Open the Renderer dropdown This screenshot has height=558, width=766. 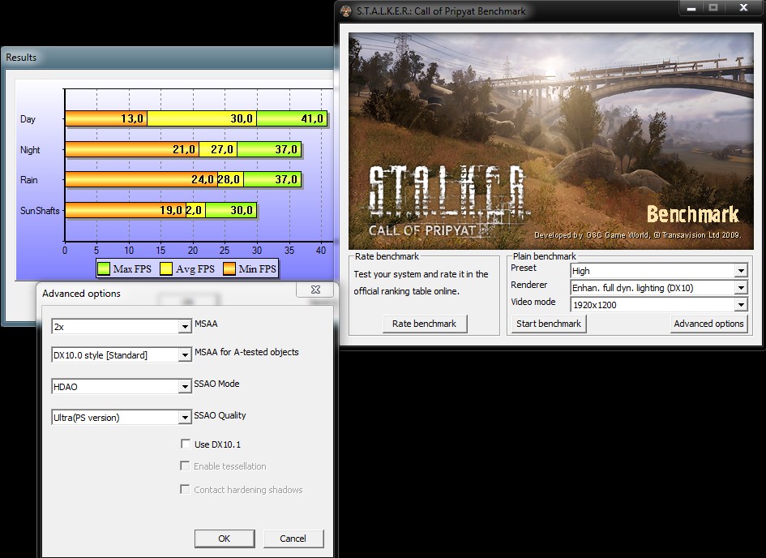(741, 288)
